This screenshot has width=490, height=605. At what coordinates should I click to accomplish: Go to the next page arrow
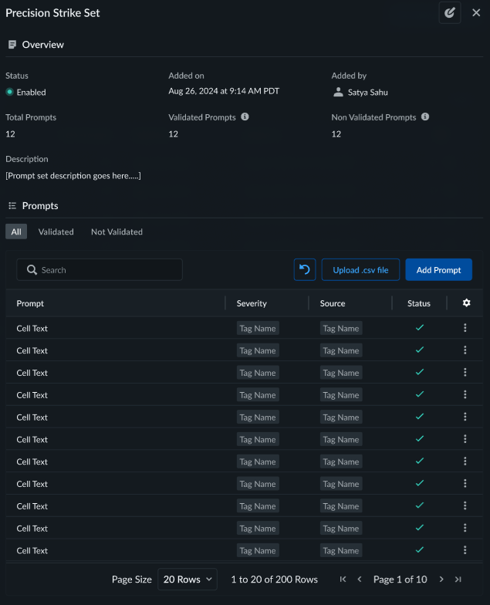pyautogui.click(x=441, y=580)
